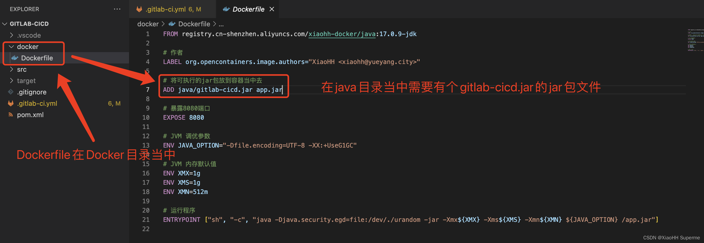Viewport: 704px width, 243px height.
Task: Expand the target folder chevron
Action: (x=11, y=81)
